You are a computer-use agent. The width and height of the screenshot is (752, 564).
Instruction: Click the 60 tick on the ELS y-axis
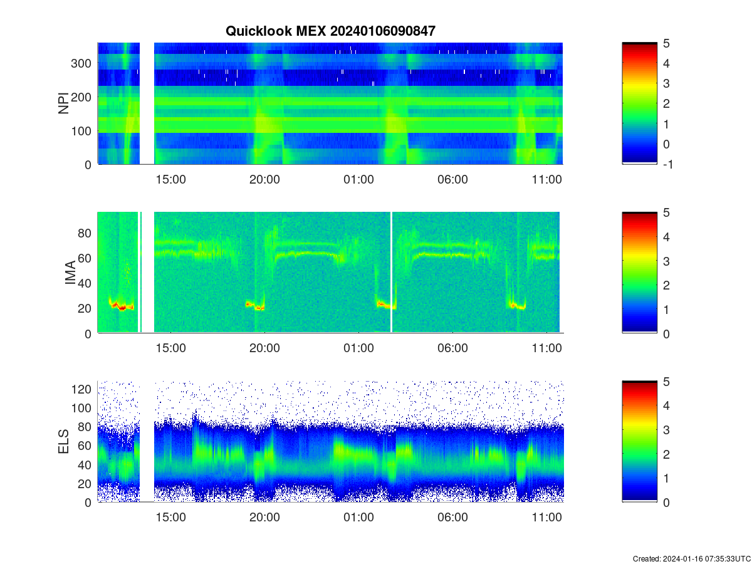click(x=85, y=446)
